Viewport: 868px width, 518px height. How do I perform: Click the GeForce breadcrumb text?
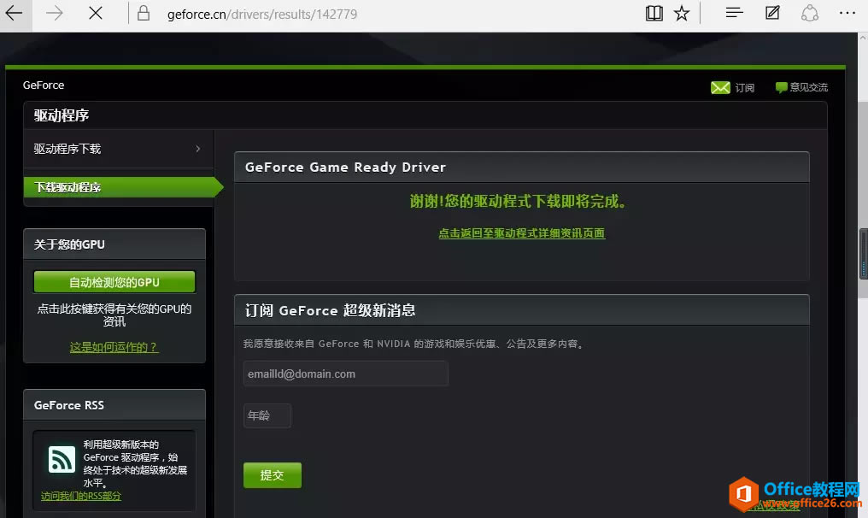pyautogui.click(x=44, y=85)
